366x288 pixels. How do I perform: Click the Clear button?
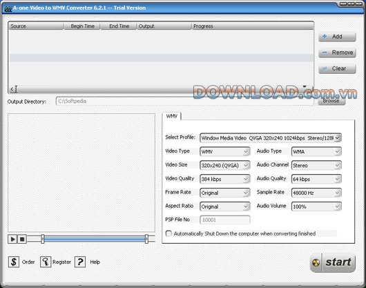coord(337,68)
